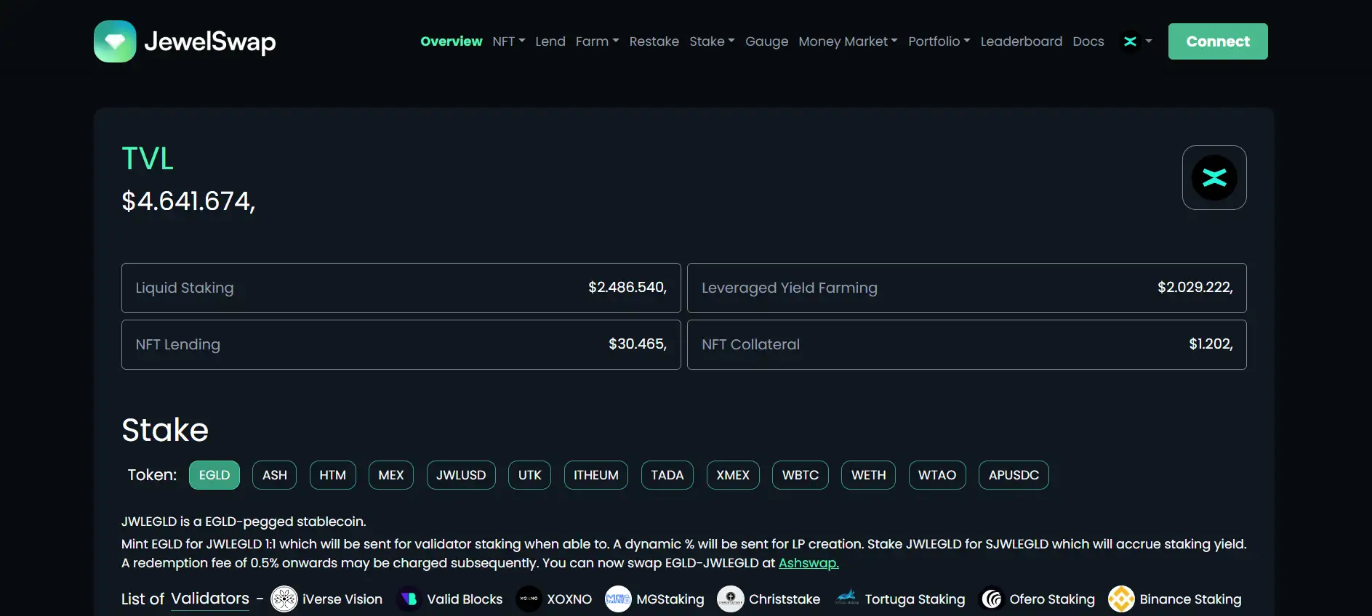Switch the stake token to JWLUSD
This screenshot has width=1372, height=616.
coord(460,475)
